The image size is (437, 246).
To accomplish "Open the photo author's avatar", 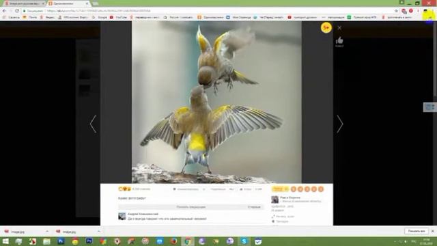I will click(274, 200).
